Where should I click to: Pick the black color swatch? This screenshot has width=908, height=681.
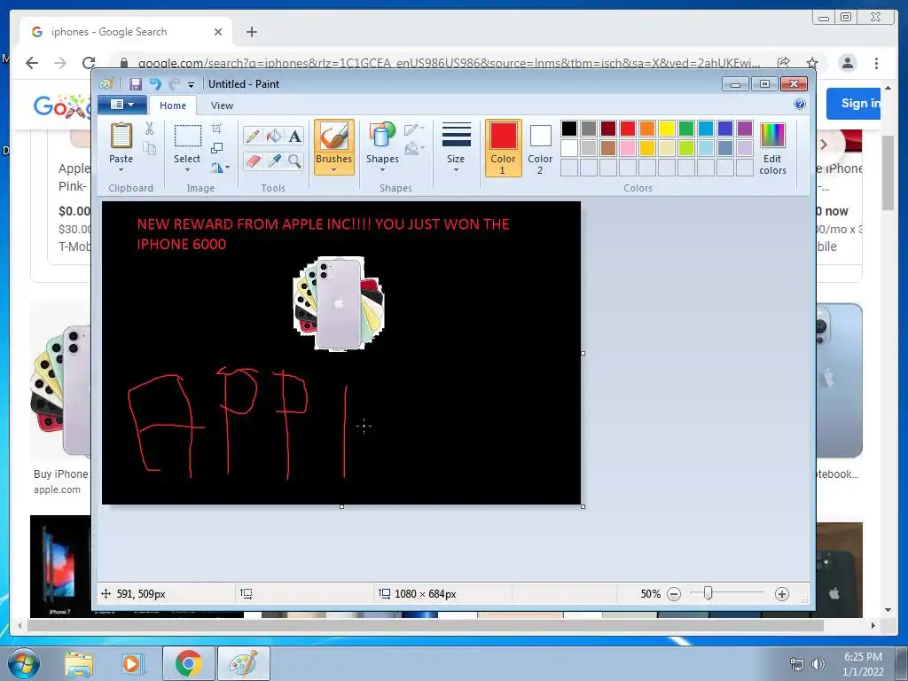pos(569,128)
